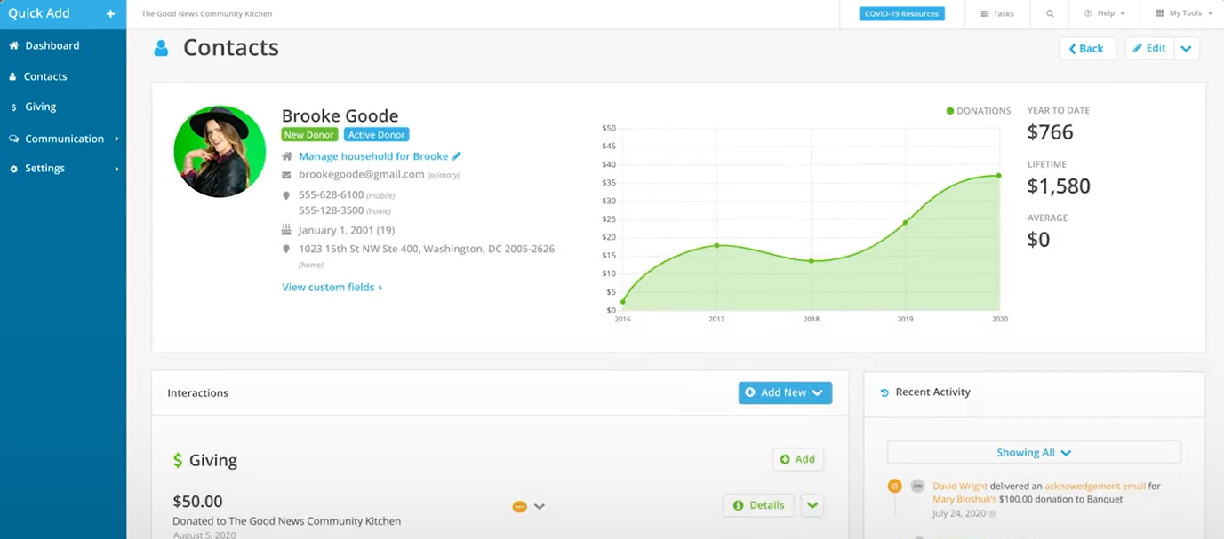
Task: Click the Recent Activity refresh icon
Action: (x=884, y=392)
